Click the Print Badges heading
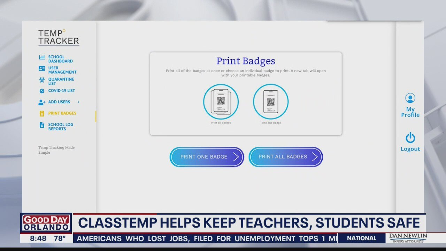The image size is (446, 251). point(246,61)
